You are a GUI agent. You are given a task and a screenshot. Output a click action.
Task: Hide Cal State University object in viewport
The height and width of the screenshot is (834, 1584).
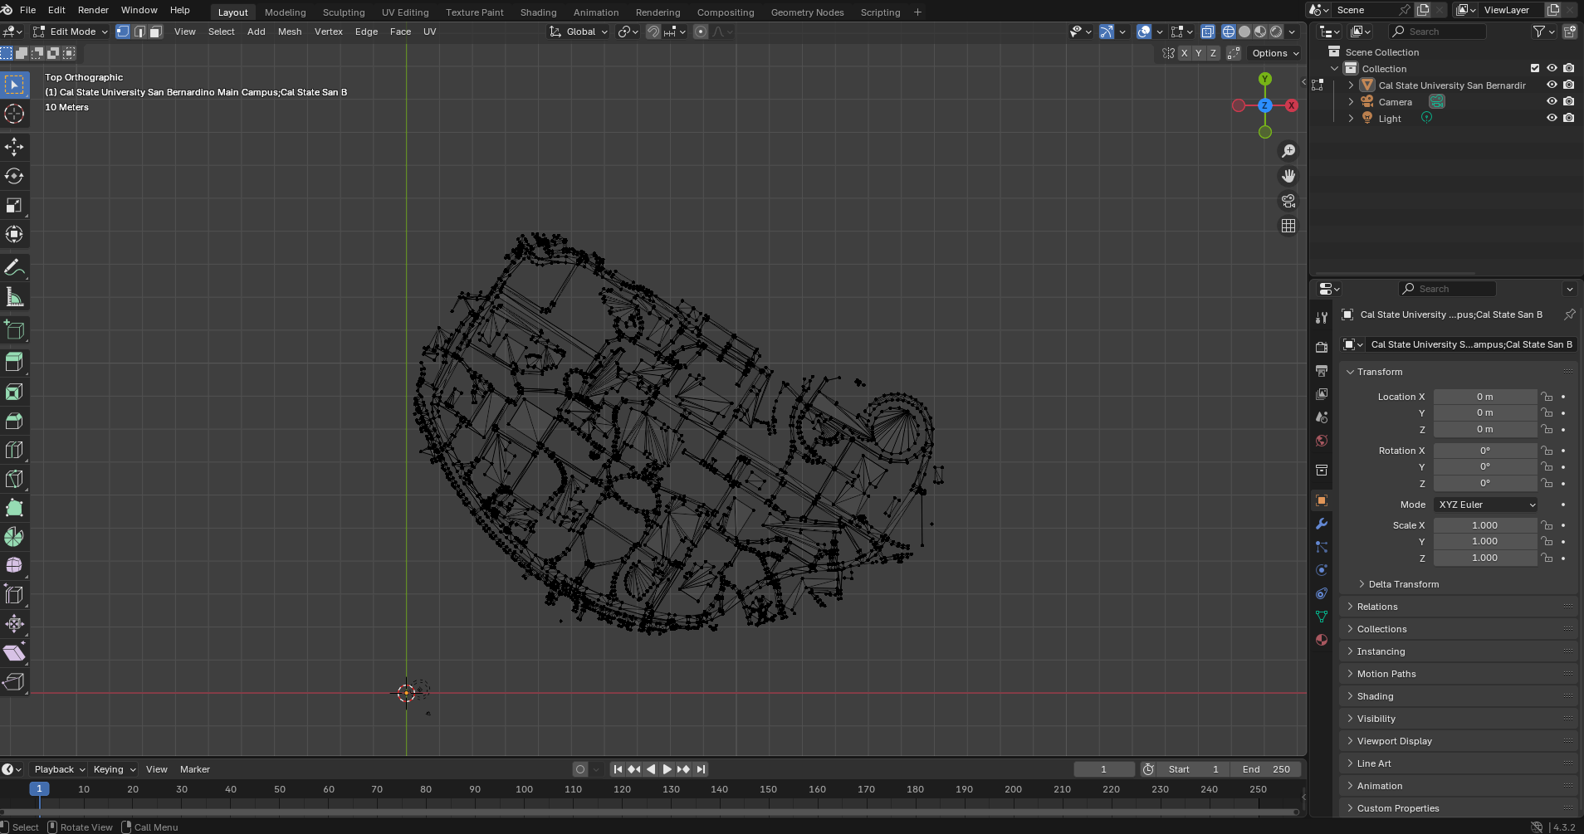point(1552,85)
